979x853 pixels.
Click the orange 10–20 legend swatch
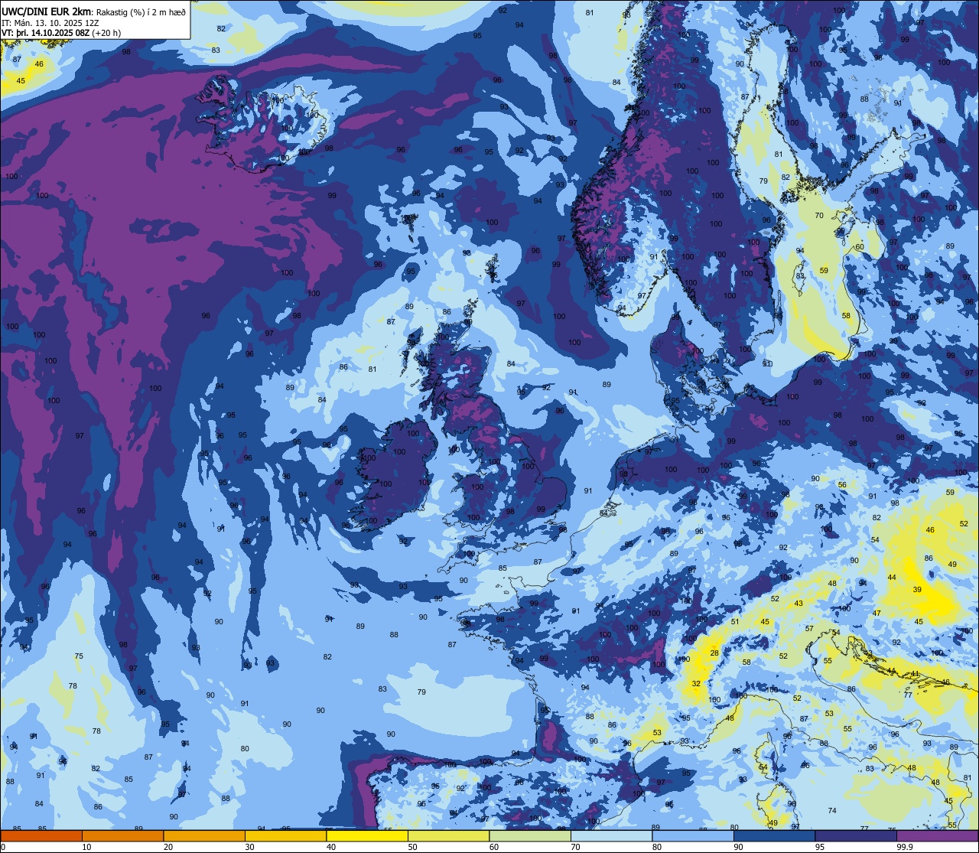point(122,836)
